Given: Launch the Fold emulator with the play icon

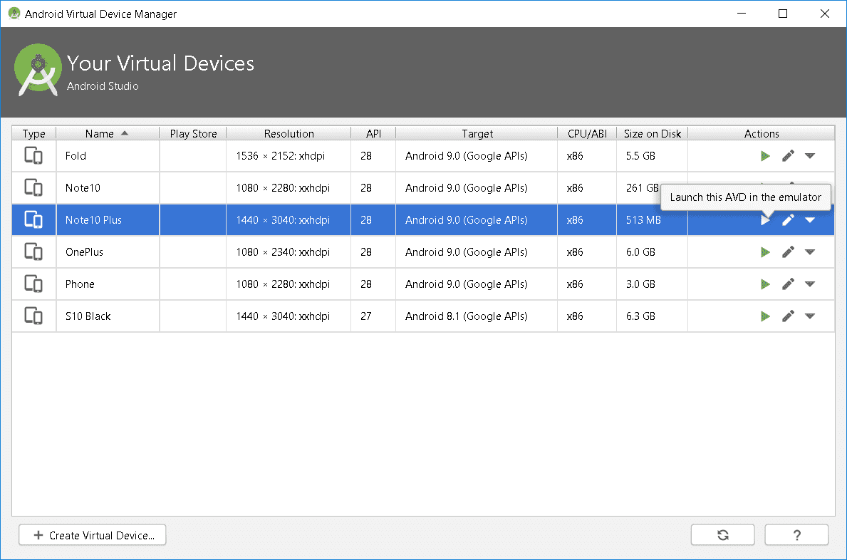Looking at the screenshot, I should (x=765, y=155).
